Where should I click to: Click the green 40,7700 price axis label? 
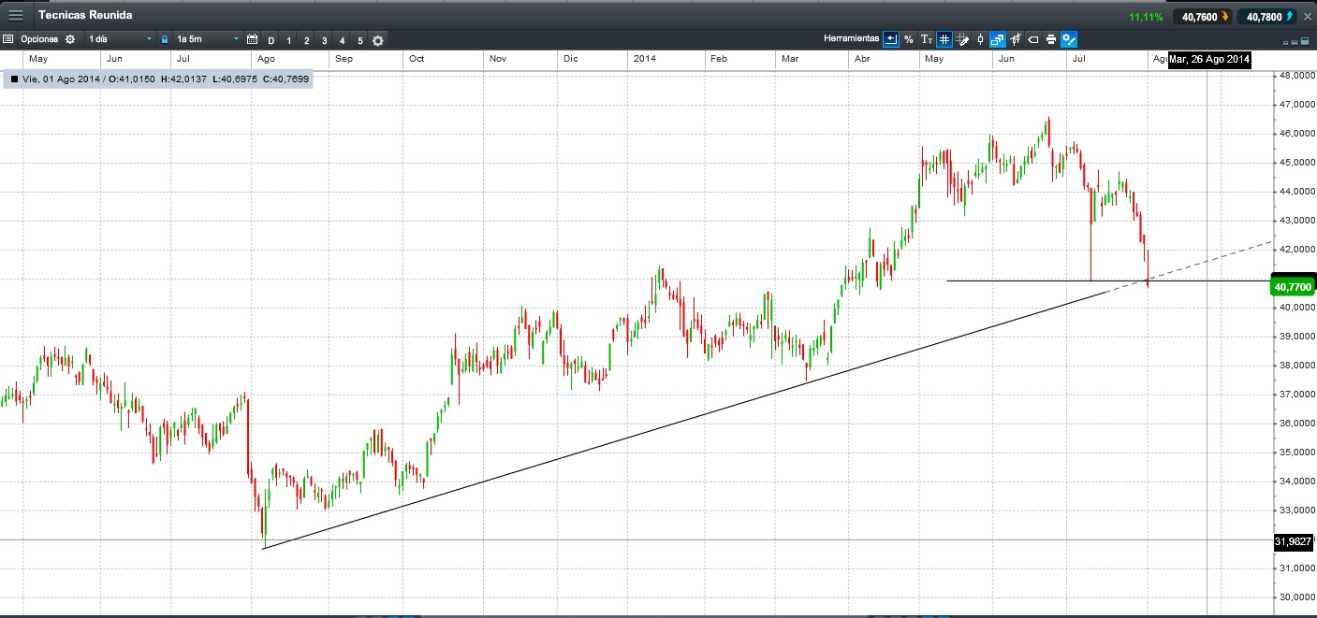click(x=1293, y=288)
